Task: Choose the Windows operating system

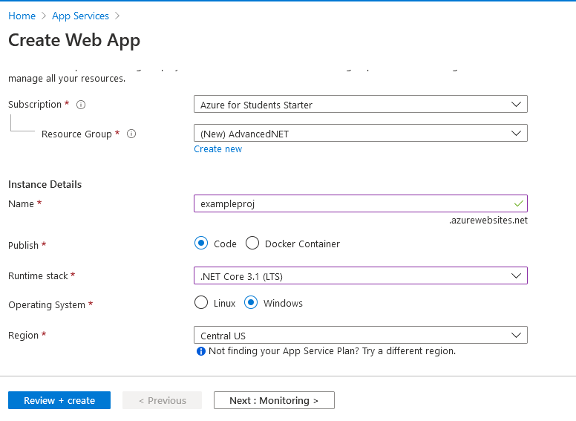Action: pos(251,303)
